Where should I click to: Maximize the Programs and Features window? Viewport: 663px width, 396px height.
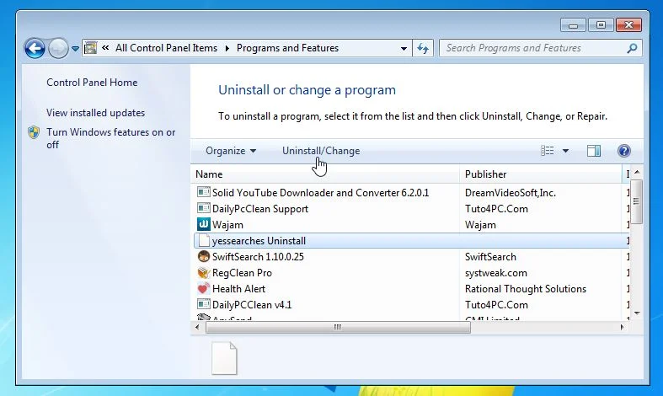[601, 25]
